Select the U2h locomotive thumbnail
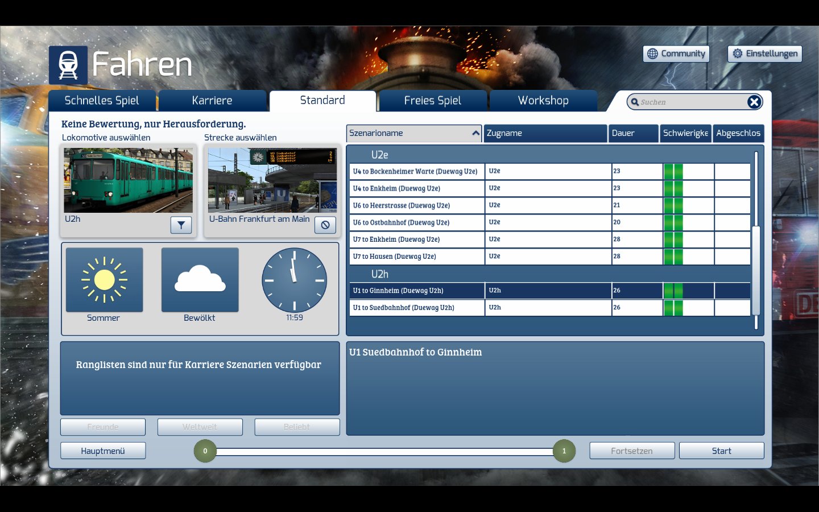The height and width of the screenshot is (512, 819). tap(128, 180)
